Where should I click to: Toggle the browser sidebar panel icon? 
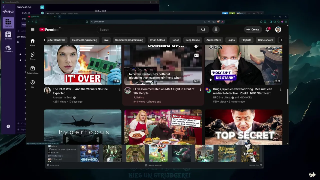271,22
